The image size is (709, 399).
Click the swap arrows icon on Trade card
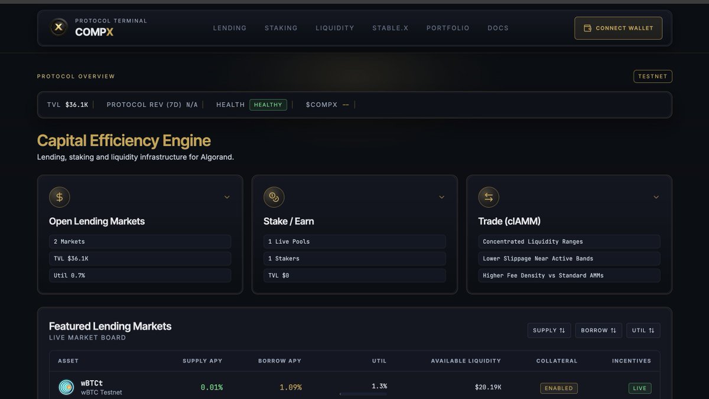coord(489,197)
